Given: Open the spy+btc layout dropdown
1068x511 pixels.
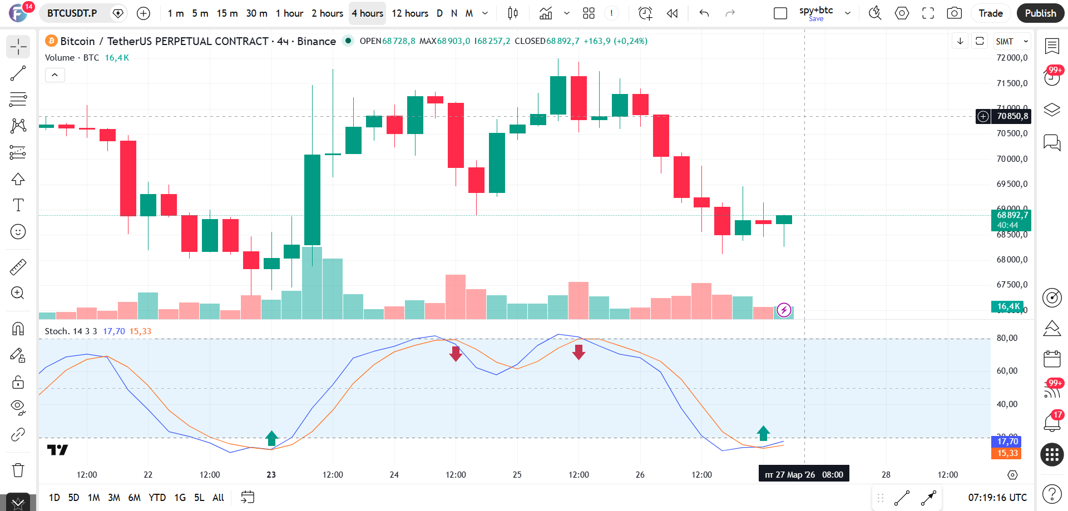Looking at the screenshot, I should click(x=848, y=13).
